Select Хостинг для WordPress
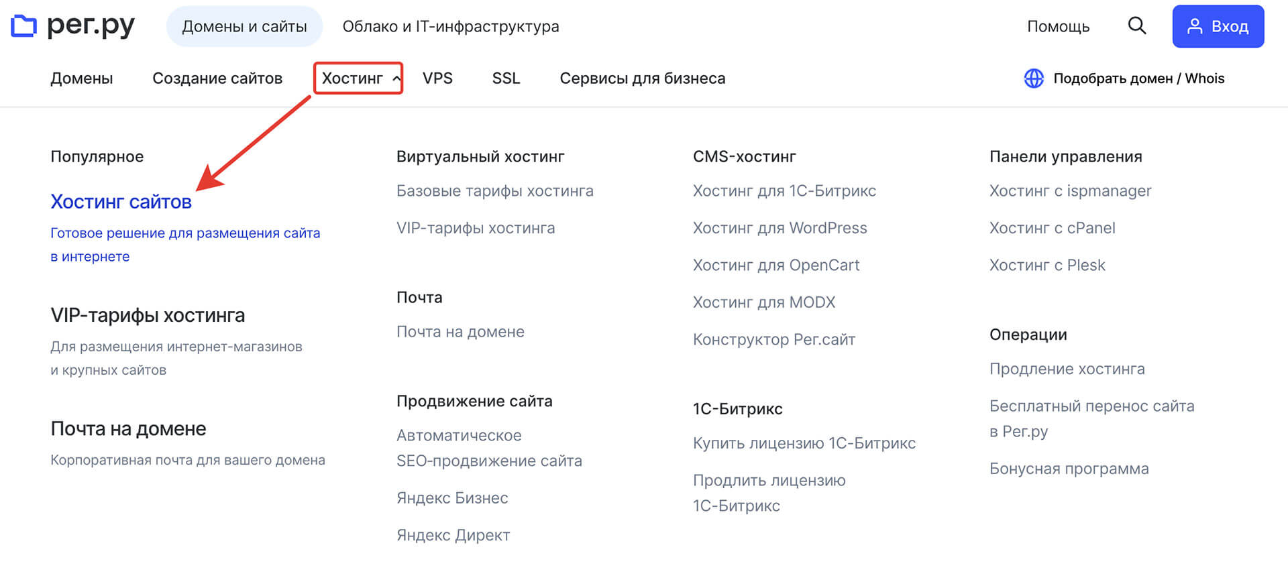Screen dimensions: 1288x586 pos(780,228)
